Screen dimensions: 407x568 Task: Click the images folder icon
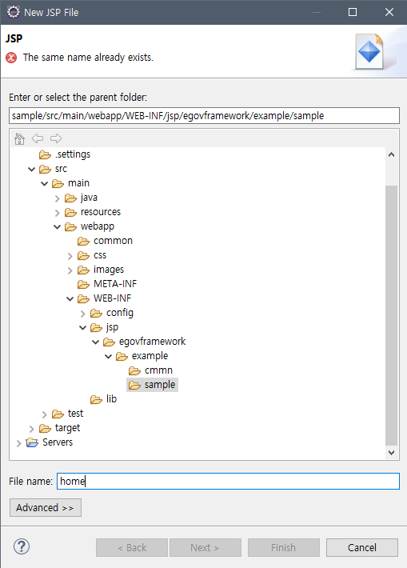point(83,270)
